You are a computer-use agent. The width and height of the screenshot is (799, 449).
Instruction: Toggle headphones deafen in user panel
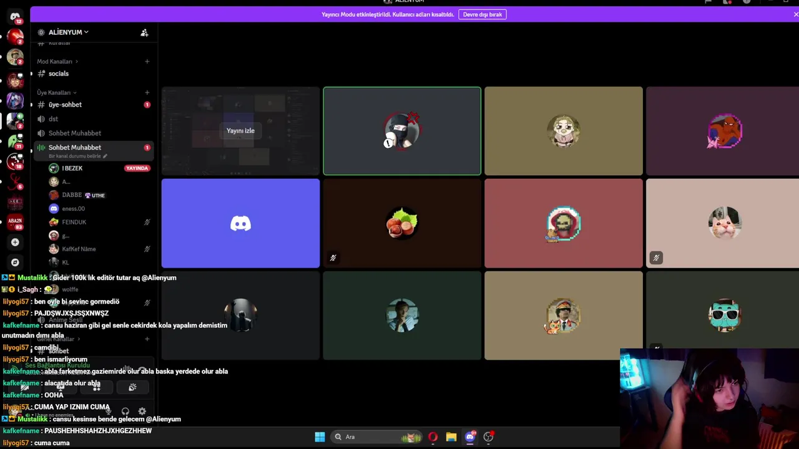point(125,412)
